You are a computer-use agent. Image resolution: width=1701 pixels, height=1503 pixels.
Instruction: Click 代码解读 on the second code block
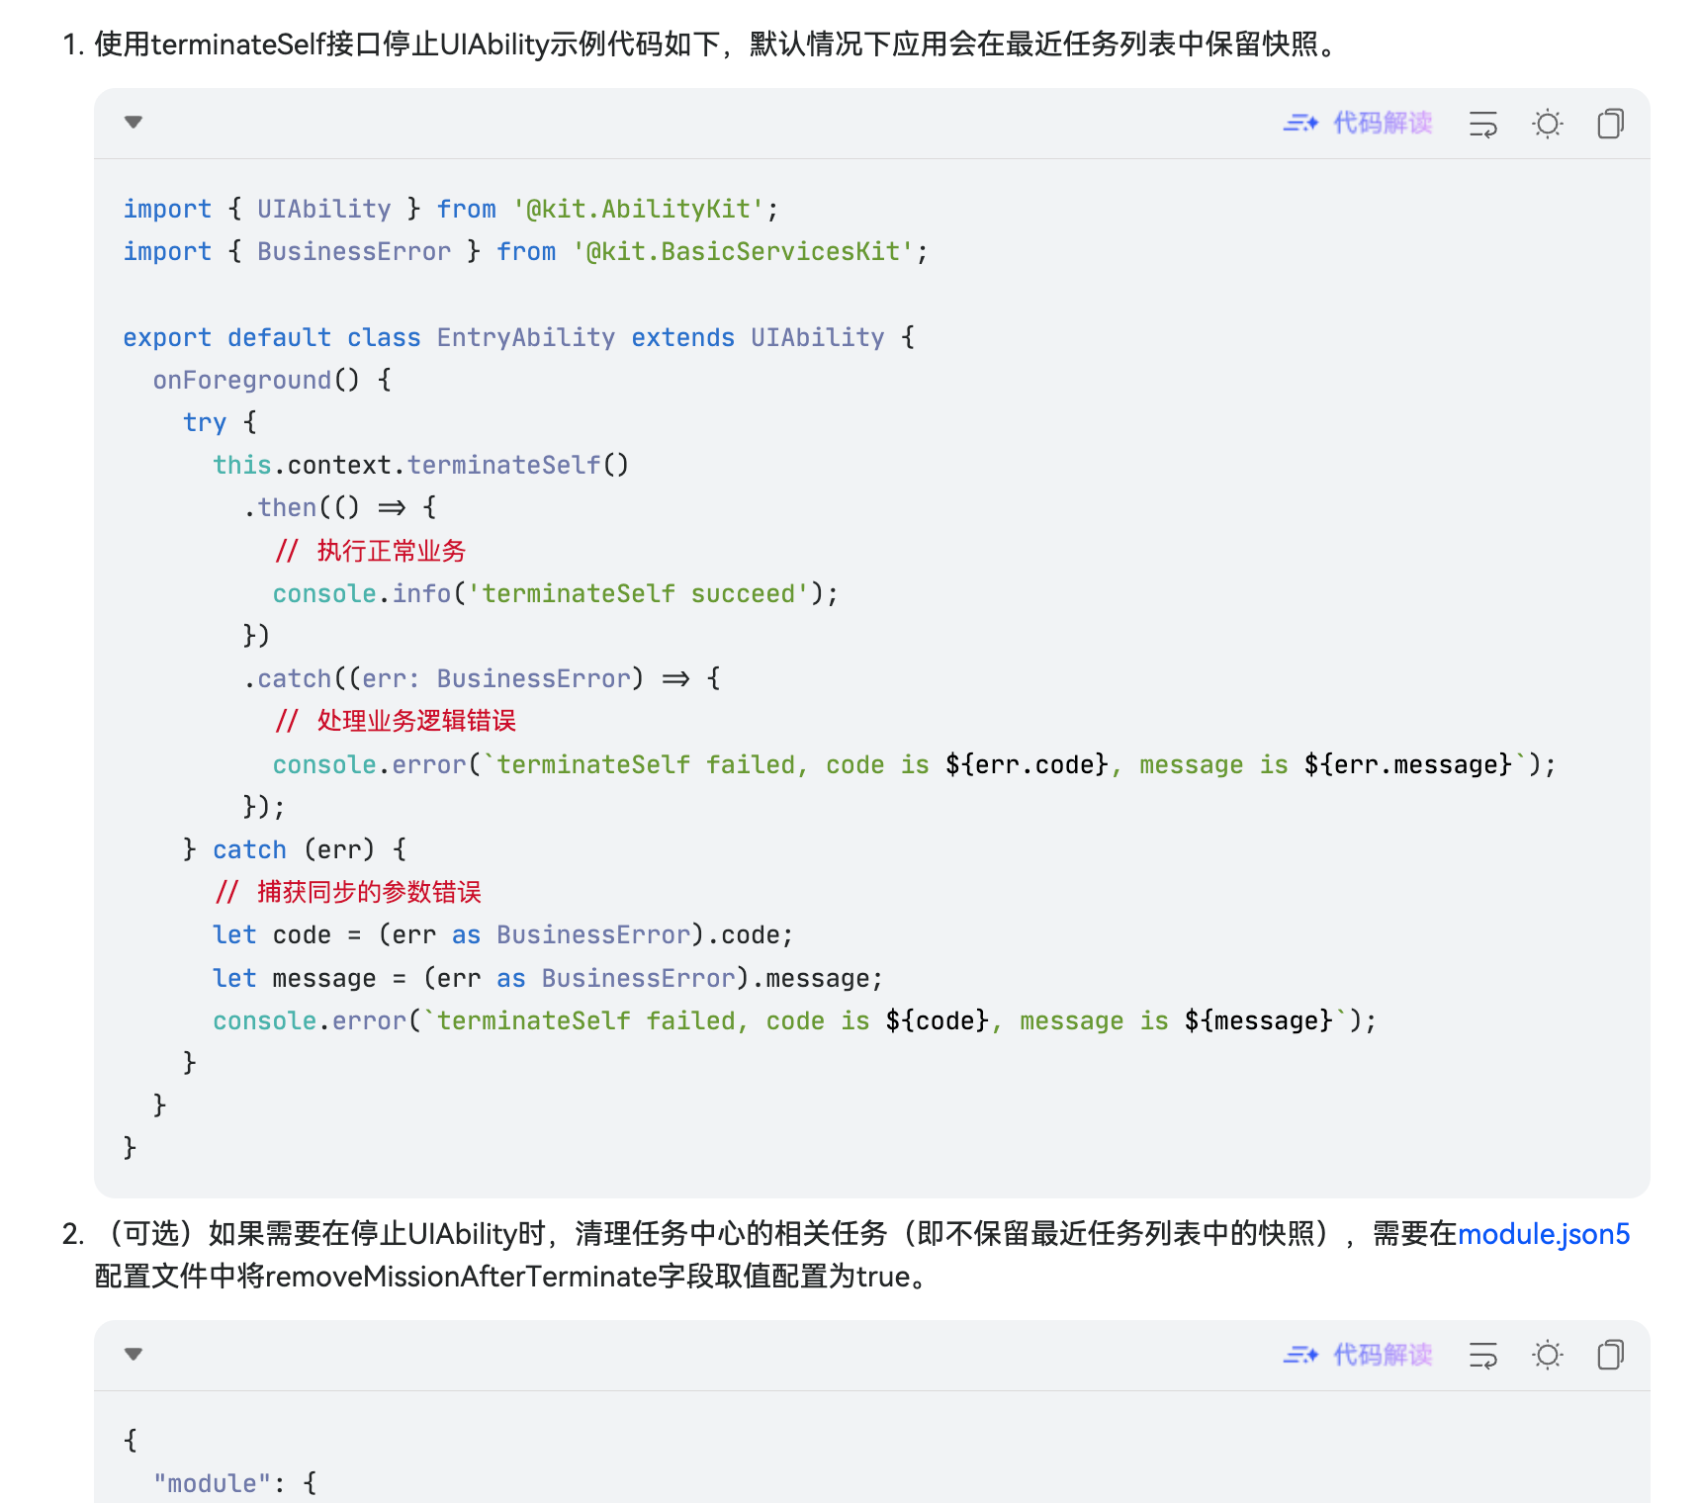[x=1358, y=1355]
